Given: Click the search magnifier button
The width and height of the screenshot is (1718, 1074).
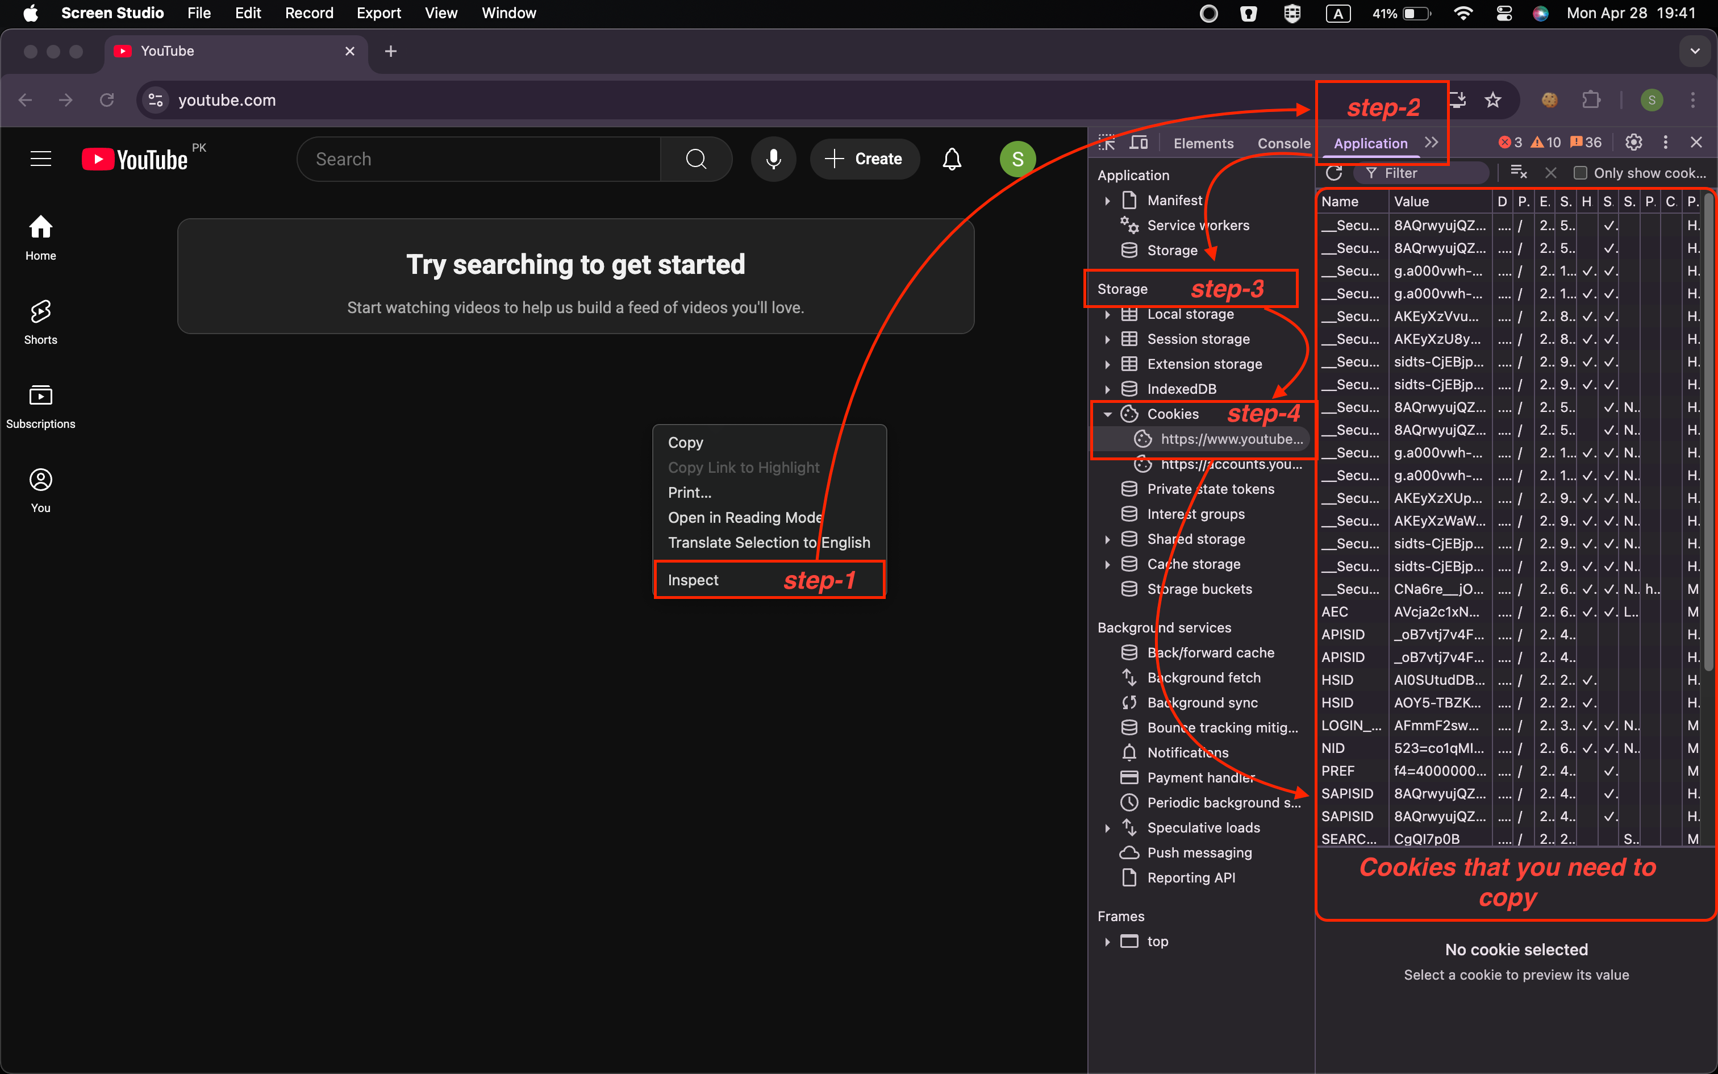Looking at the screenshot, I should click(x=697, y=159).
